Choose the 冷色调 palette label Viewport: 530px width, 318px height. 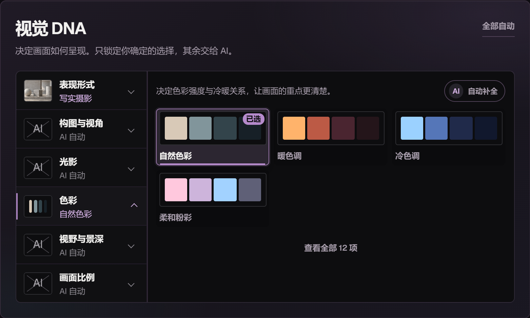(x=408, y=156)
